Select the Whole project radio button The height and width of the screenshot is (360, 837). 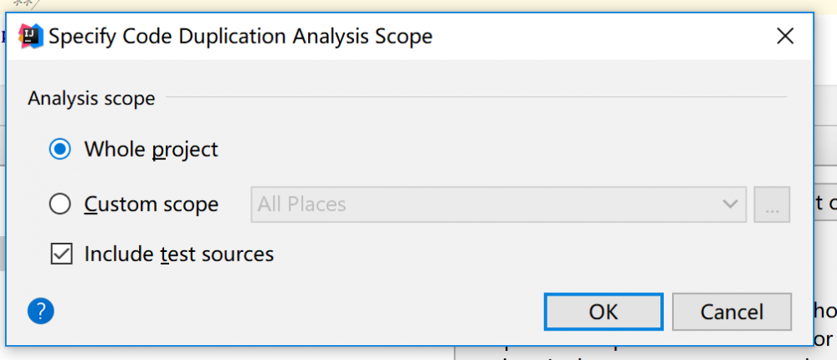60,150
